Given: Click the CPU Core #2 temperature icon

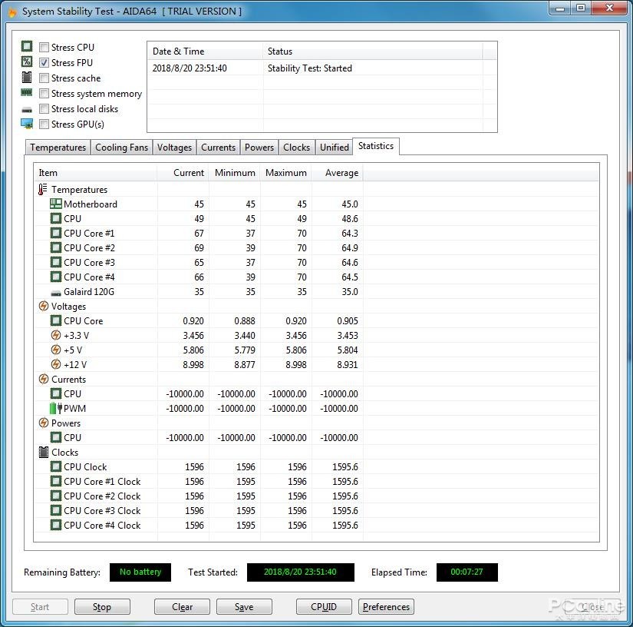Looking at the screenshot, I should click(x=56, y=247).
